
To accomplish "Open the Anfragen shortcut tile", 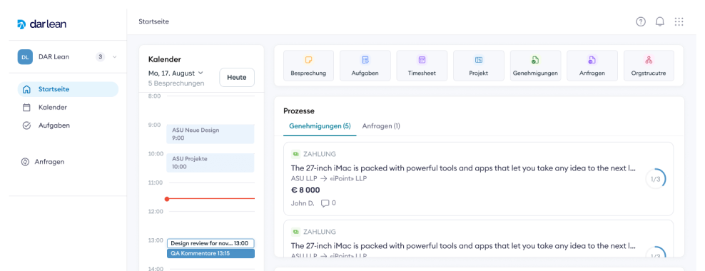I will click(x=592, y=66).
